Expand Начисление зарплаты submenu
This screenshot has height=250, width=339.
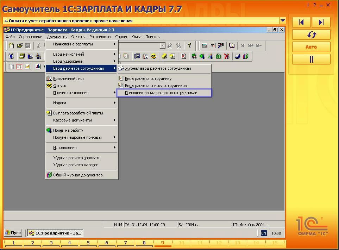point(82,44)
